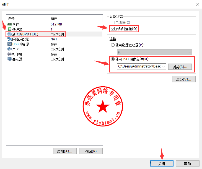Select the memory device icon
Image resolution: width=202 pixels, height=169 pixels.
coord(10,24)
